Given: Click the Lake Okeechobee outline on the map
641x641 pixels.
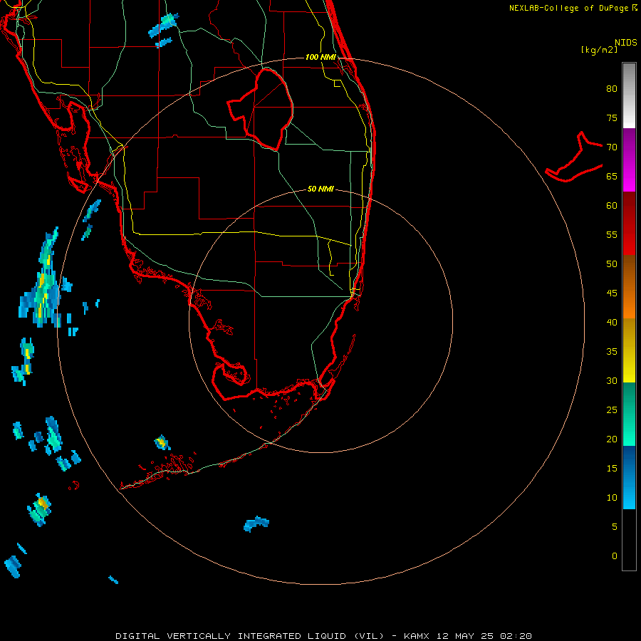Looking at the screenshot, I should (261, 110).
